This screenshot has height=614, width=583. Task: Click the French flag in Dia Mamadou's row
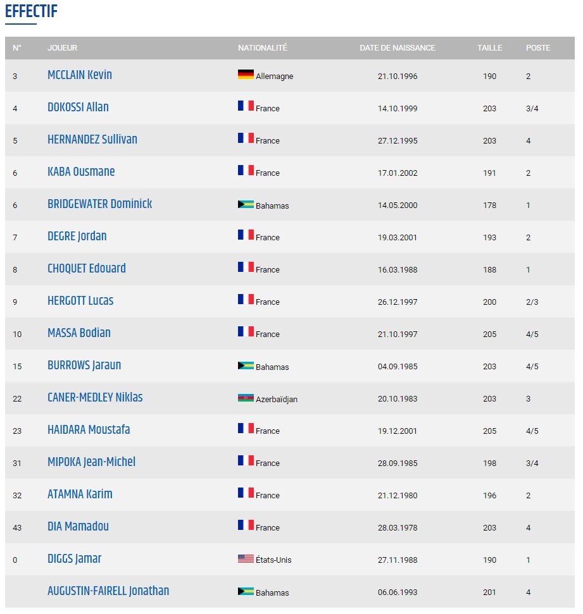click(246, 525)
